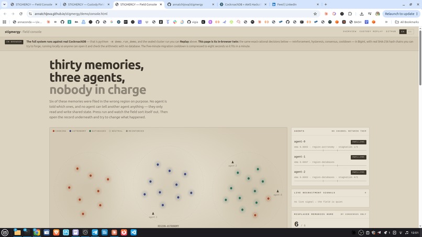Click agent-1's DWELLING status badge
The height and width of the screenshot is (237, 422).
[x=358, y=157]
